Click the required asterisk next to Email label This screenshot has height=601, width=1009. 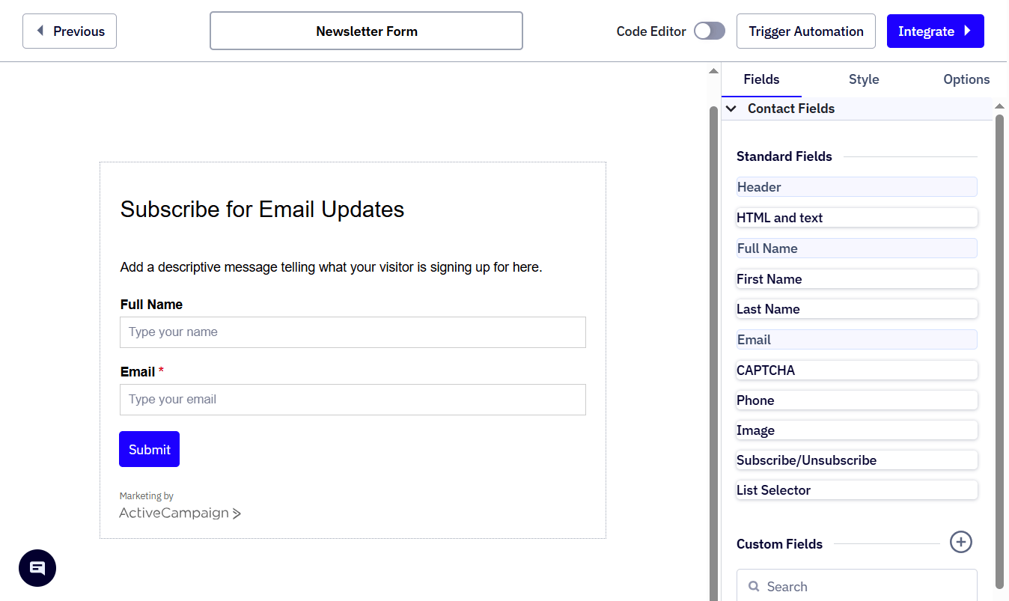162,370
